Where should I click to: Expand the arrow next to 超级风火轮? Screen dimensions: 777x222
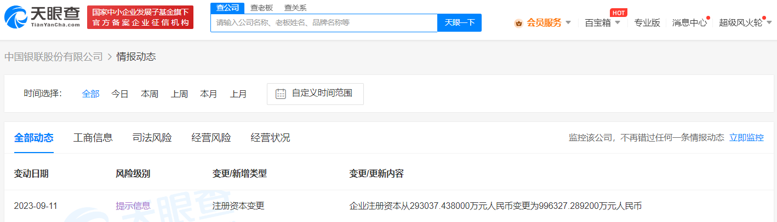tap(768, 23)
